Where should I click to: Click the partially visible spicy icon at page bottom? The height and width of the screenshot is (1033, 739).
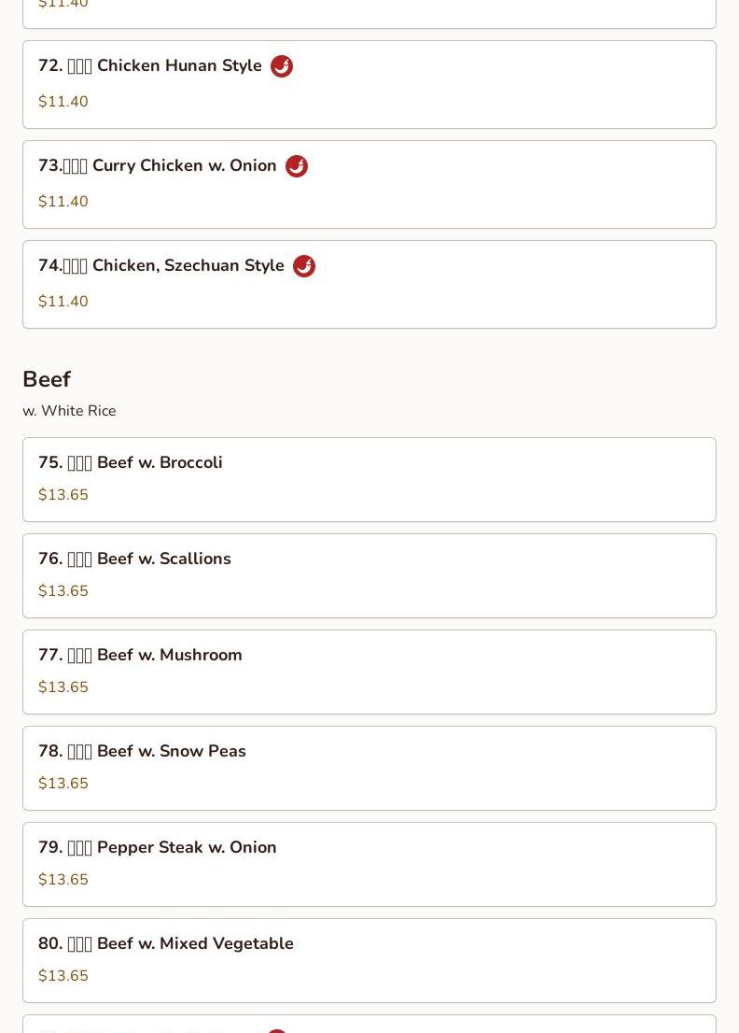[x=277, y=1030]
